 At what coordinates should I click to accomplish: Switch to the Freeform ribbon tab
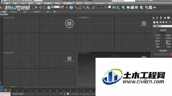[x=14, y=12]
